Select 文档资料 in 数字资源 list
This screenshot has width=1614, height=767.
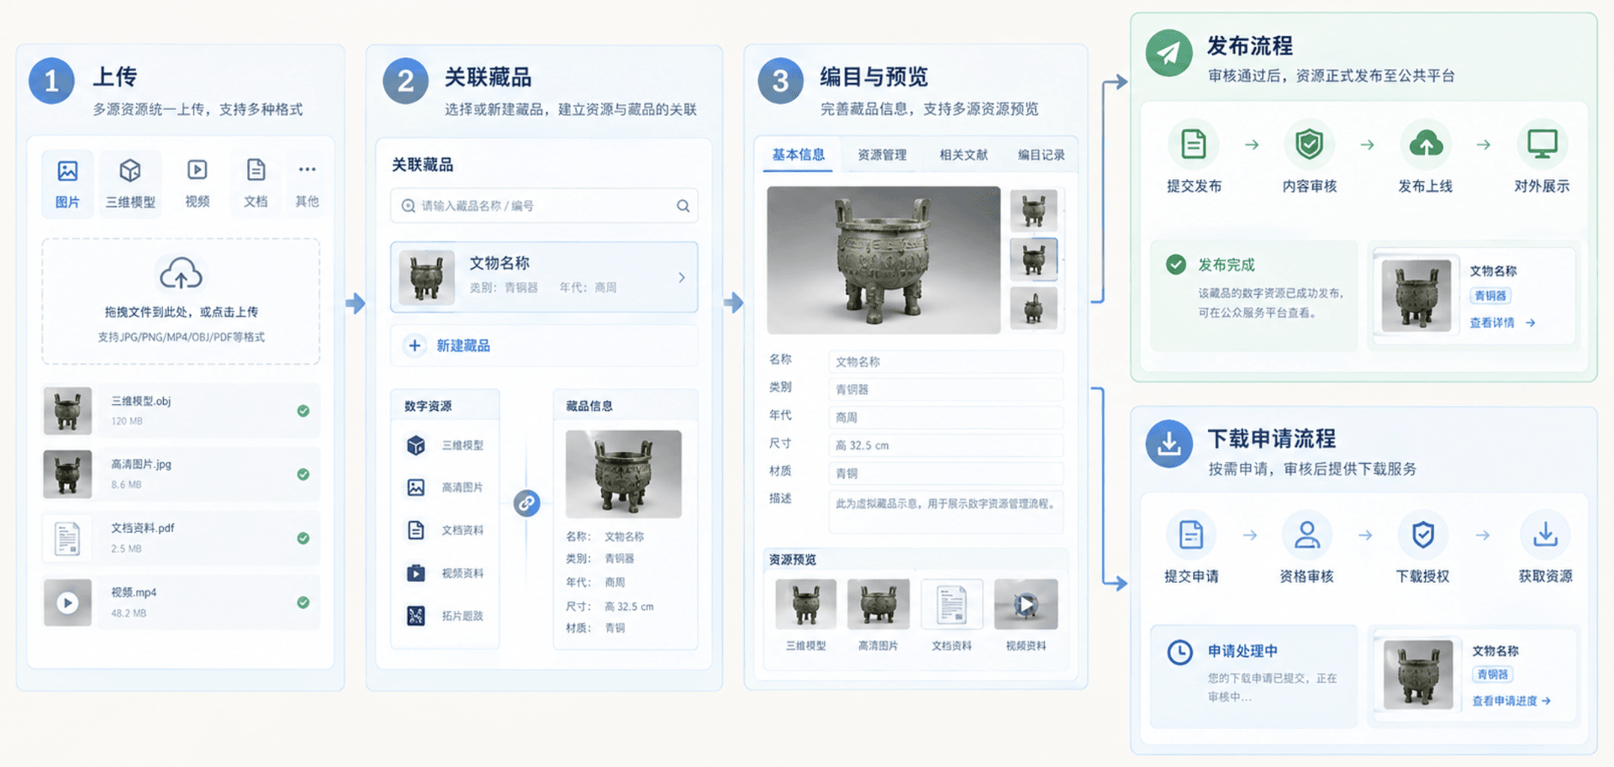(446, 530)
